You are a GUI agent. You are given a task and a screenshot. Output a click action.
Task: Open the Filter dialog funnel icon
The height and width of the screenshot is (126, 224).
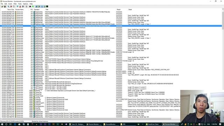pos(17,7)
